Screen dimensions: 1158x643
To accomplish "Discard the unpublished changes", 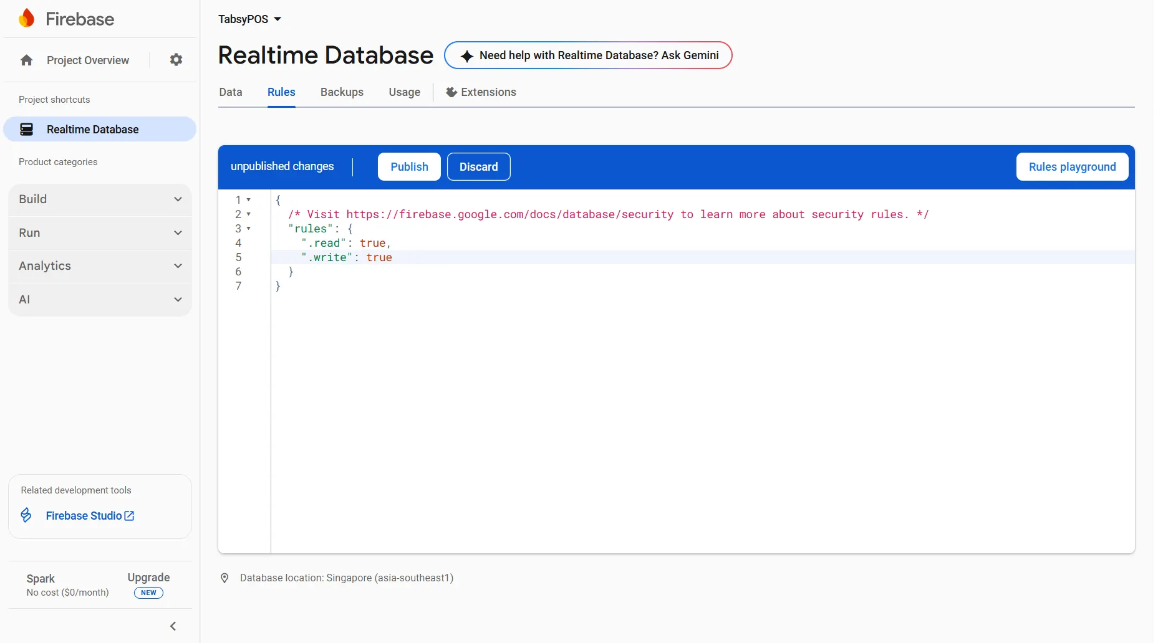I will (479, 167).
